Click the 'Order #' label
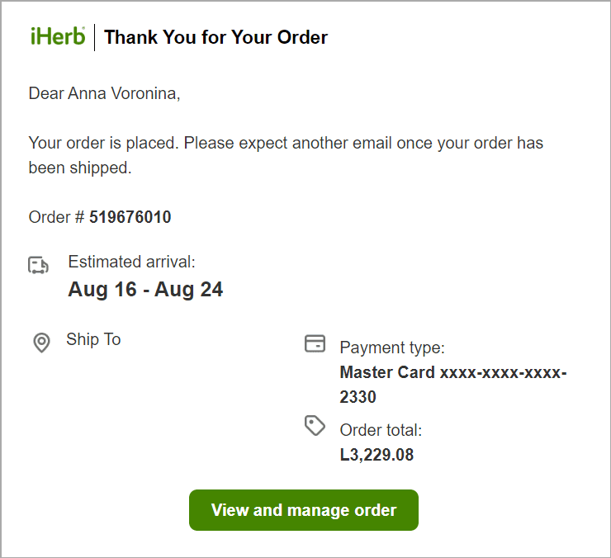 [x=56, y=217]
